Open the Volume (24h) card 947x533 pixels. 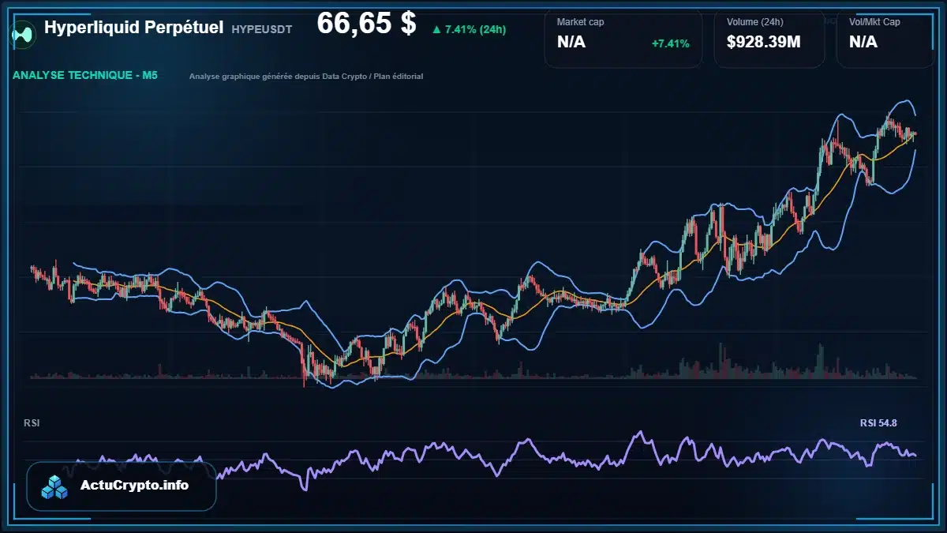coord(769,37)
